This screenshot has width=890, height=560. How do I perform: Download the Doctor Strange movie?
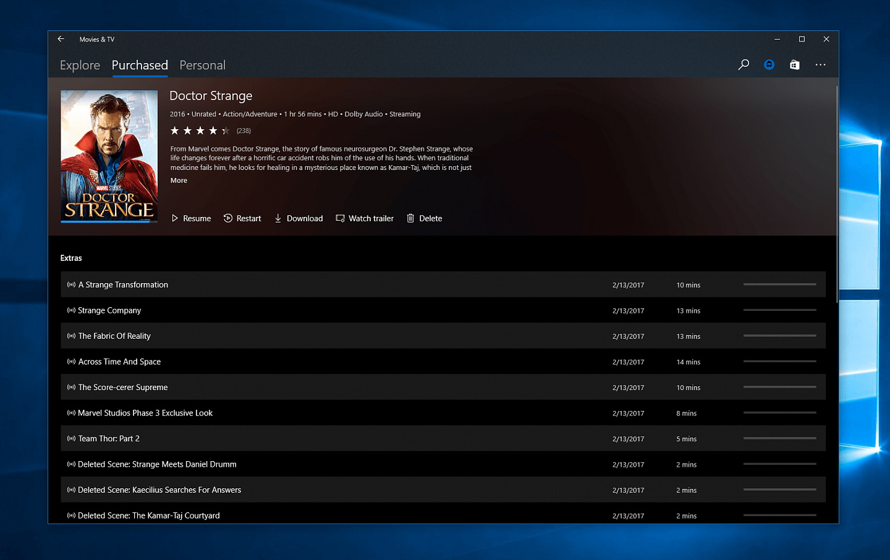(299, 218)
